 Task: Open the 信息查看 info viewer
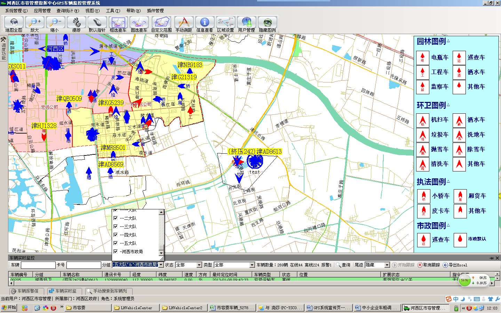205,23
